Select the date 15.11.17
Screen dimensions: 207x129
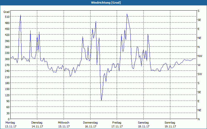click(64, 126)
